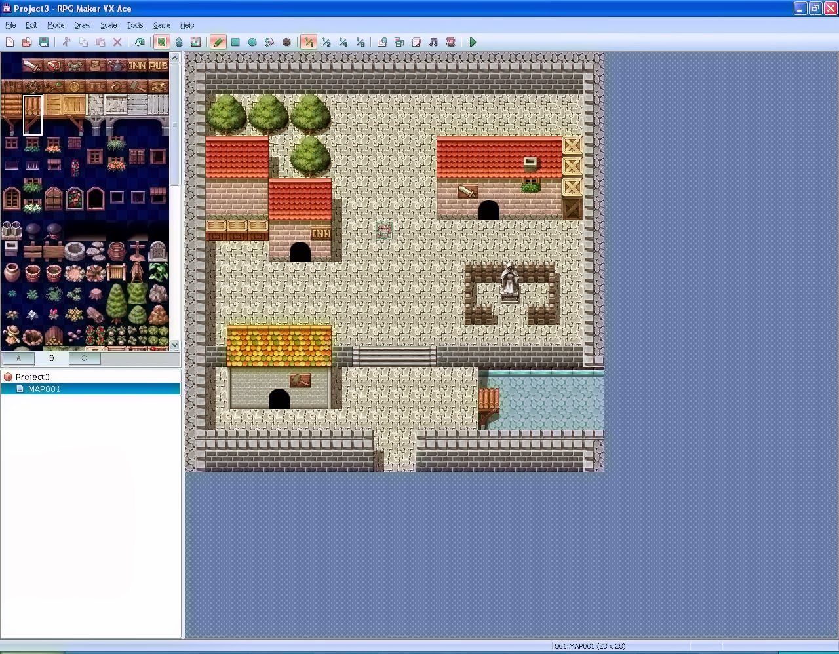Viewport: 839px width, 654px height.
Task: Click status bar map name 001:MAP001 (20 x 20)
Action: click(590, 646)
